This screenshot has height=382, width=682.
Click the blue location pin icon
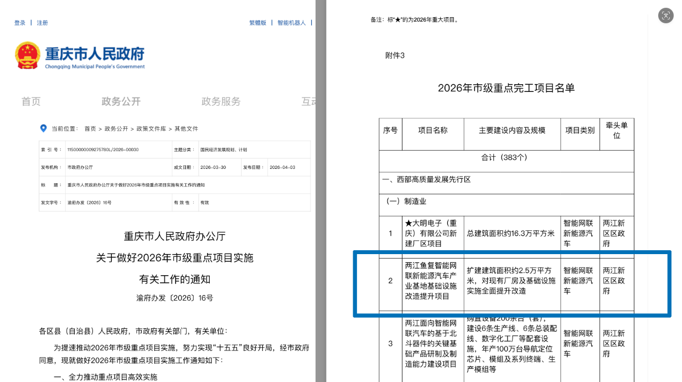44,128
